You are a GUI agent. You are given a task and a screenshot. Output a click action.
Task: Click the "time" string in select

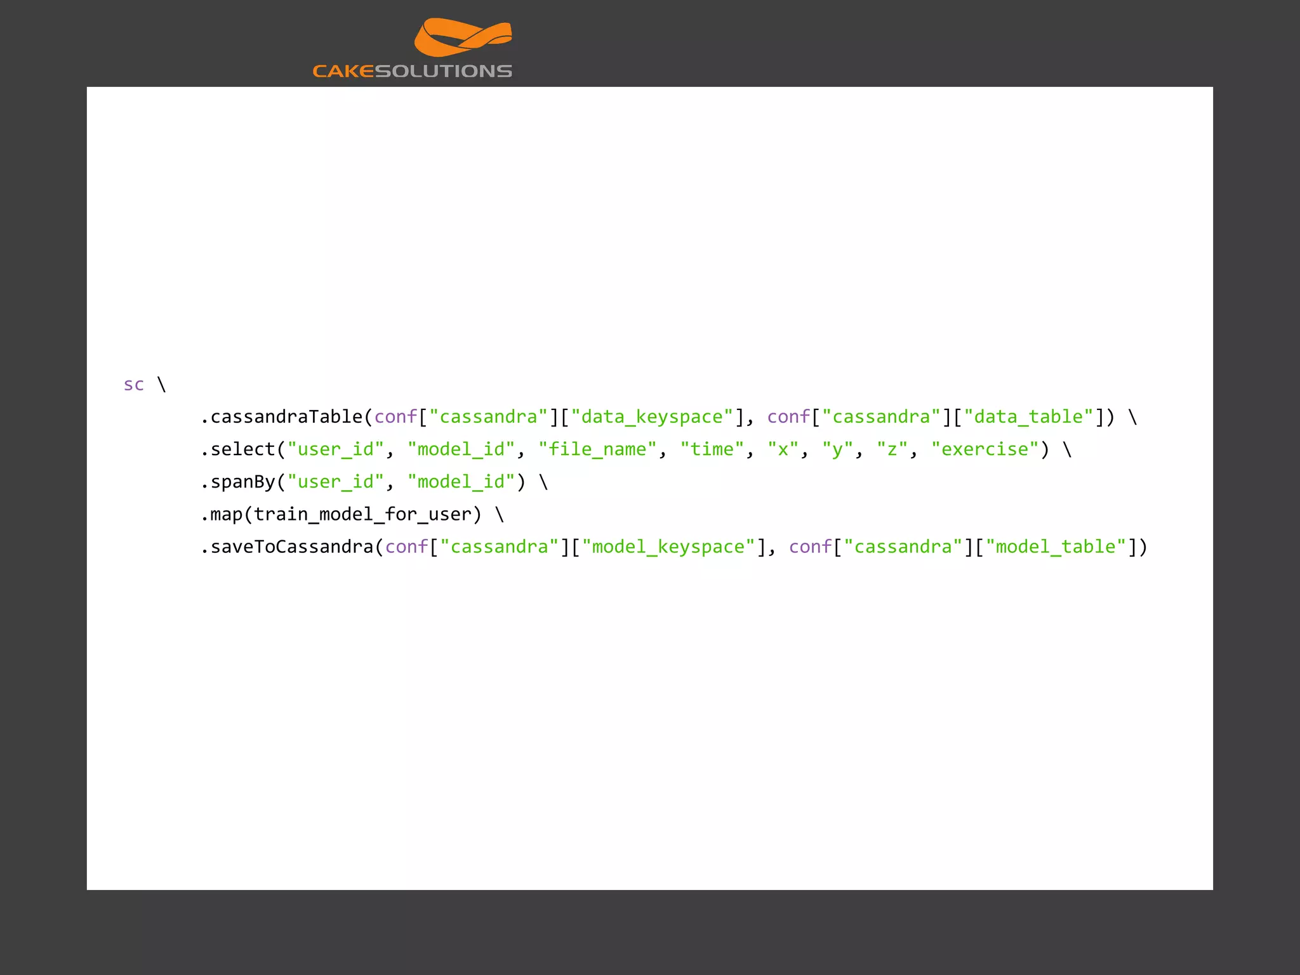712,449
